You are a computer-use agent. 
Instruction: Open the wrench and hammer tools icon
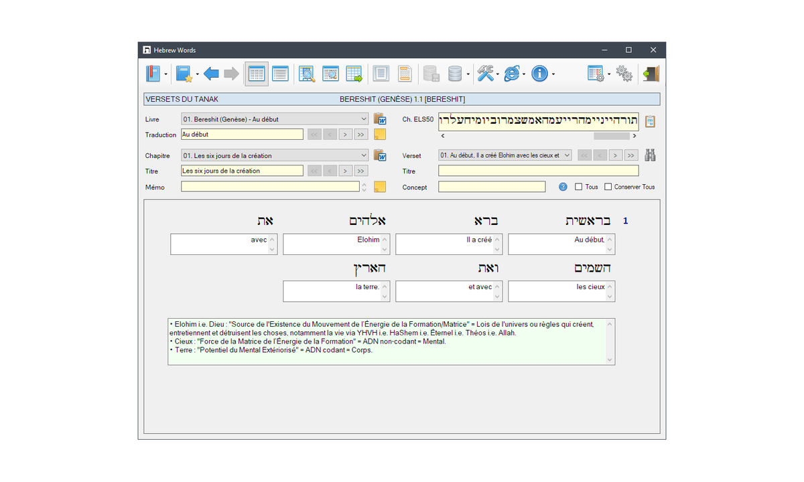click(486, 74)
